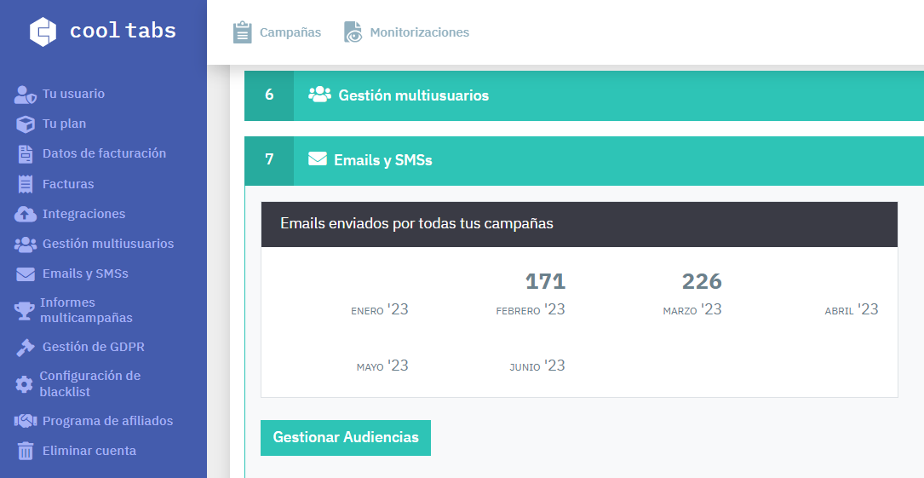
Task: Click the ABRIL '23 month label
Action: pyautogui.click(x=852, y=310)
